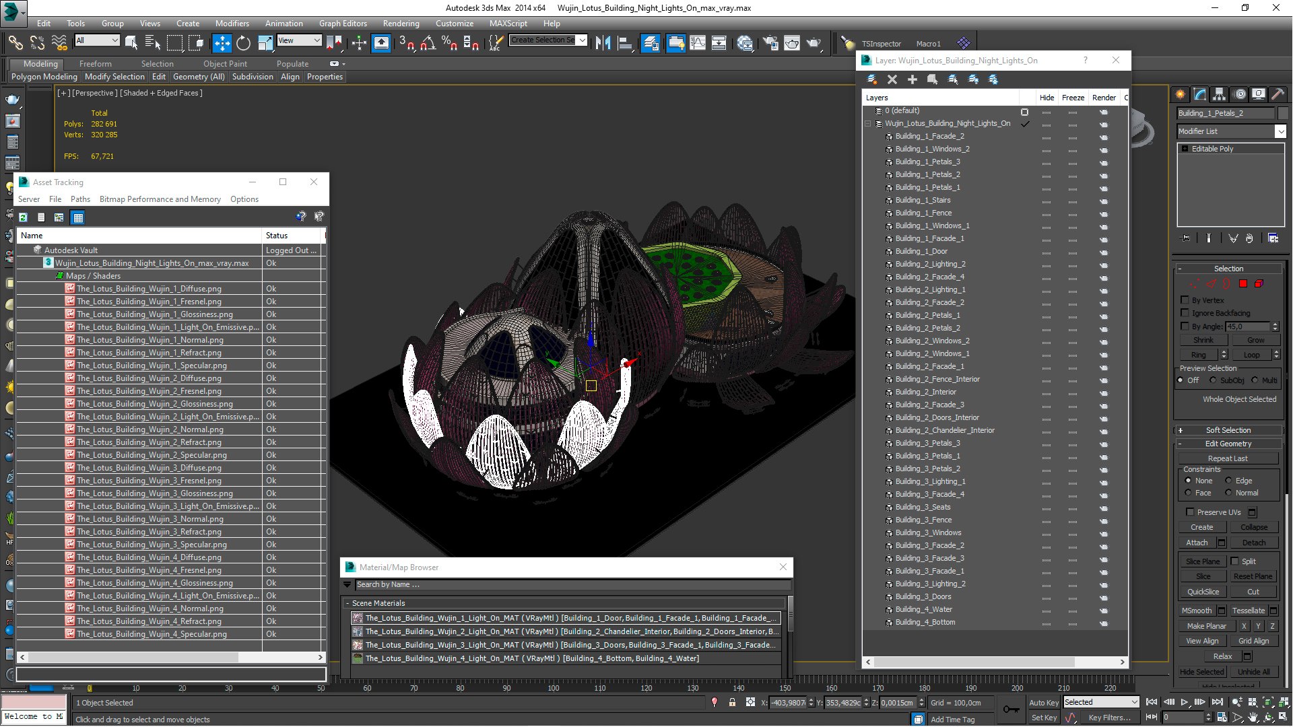Click Play Animation button
1293x727 pixels.
1185,702
